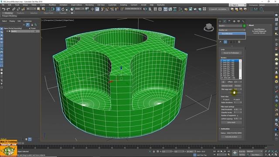Screen dimensions: 279x157
Task: Switch to the Object Paint ribbon tab
Action: [x=48, y=13]
